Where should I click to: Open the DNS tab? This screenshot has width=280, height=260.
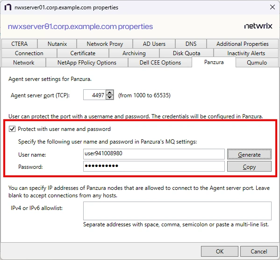tap(191, 44)
